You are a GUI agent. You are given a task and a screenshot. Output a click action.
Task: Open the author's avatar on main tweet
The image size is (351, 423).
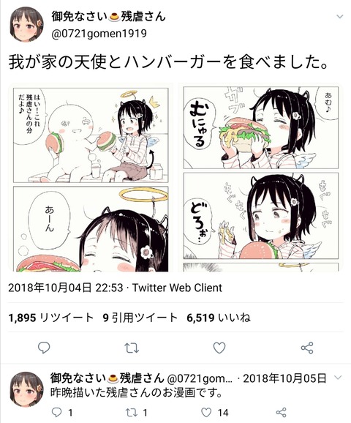(26, 25)
